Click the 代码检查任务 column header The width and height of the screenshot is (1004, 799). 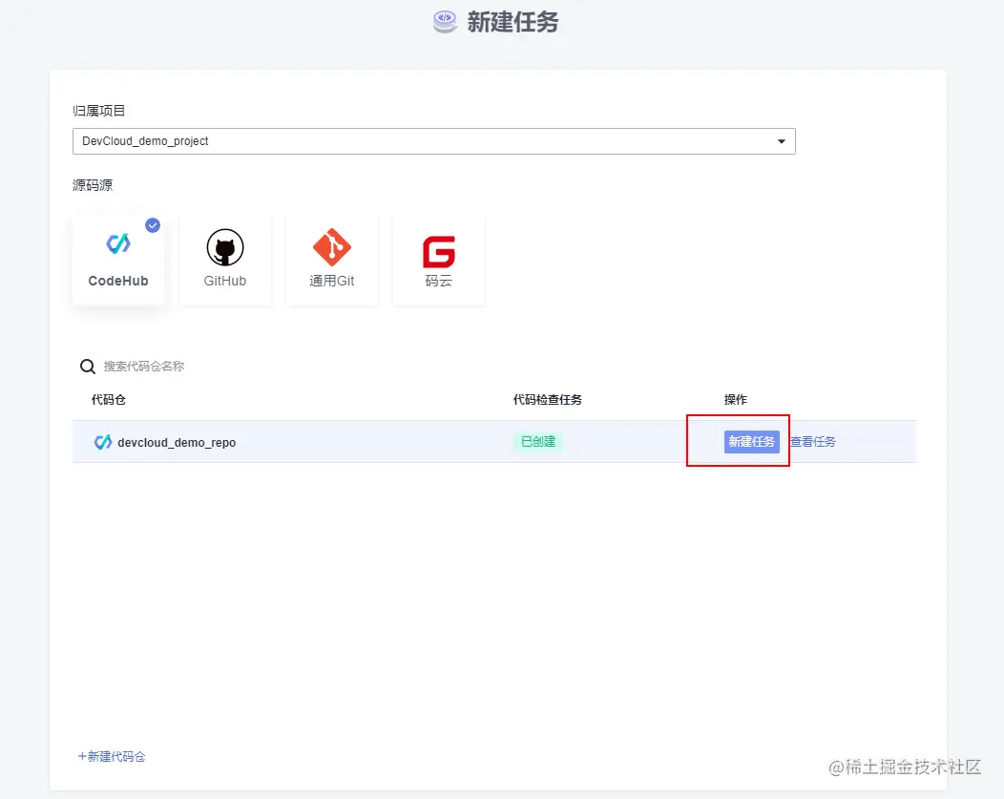pos(548,399)
